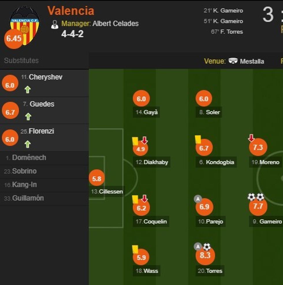Screen dimensions: 283x285
Task: Open Valencia team name link
Action: click(71, 11)
